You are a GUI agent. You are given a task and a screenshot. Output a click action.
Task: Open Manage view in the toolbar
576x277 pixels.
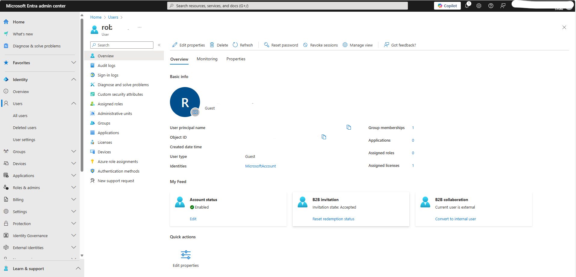(x=358, y=45)
